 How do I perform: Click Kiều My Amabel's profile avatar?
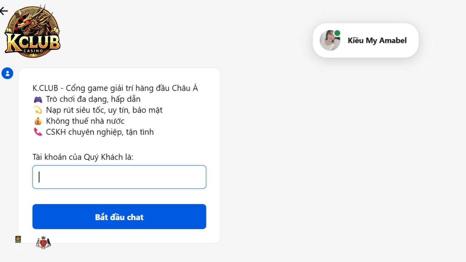click(330, 40)
